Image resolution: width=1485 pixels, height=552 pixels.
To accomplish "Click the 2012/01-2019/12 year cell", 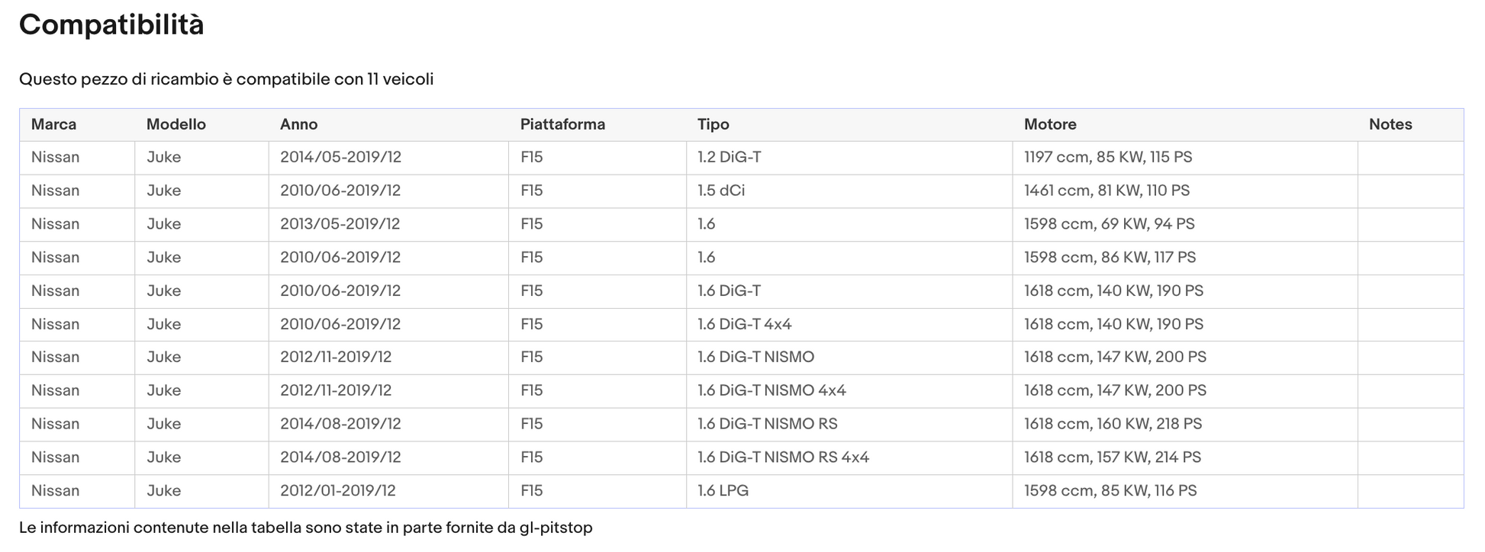I will pos(337,490).
